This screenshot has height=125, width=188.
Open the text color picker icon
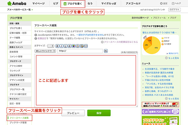coord(73,46)
